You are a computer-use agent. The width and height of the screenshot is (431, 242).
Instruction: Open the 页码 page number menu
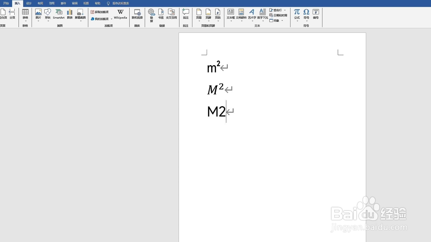[x=218, y=15]
